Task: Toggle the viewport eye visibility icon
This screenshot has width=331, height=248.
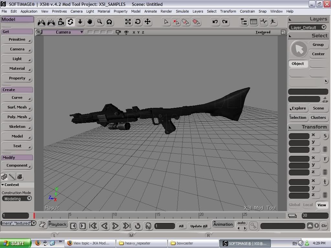Action: pos(126,32)
